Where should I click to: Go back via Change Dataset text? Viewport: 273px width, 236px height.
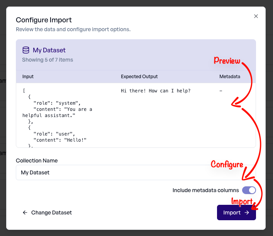[x=51, y=213]
